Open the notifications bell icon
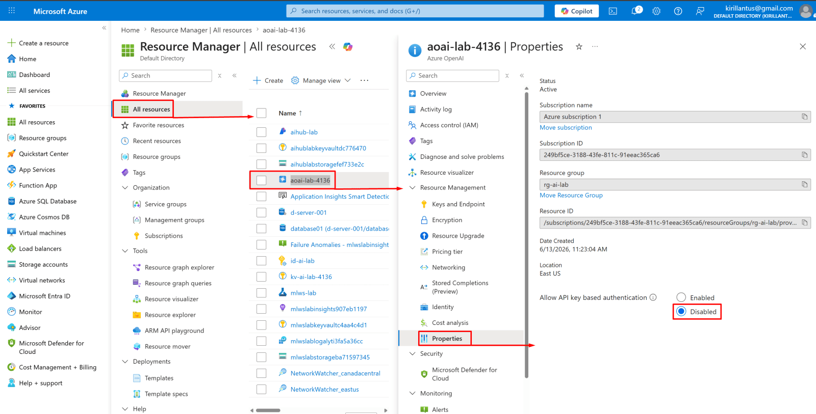Viewport: 816px width, 414px height. 636,11
